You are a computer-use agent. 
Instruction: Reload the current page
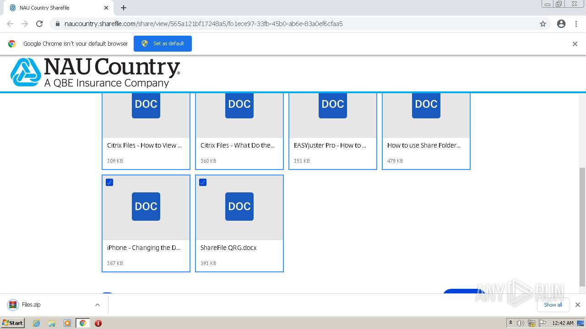(x=39, y=24)
